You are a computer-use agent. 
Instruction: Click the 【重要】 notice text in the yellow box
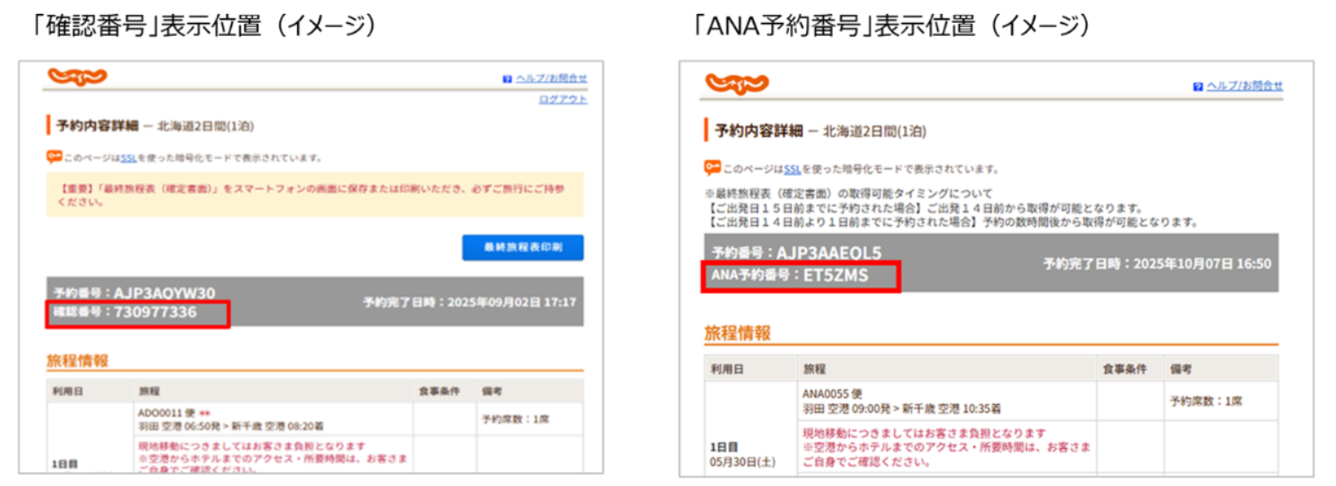(313, 194)
